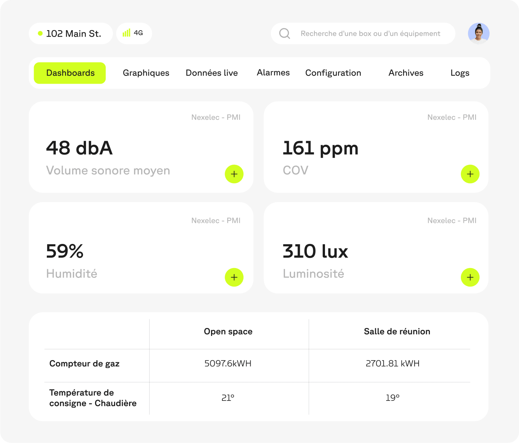
Task: Select the Open space column header
Action: pyautogui.click(x=228, y=331)
